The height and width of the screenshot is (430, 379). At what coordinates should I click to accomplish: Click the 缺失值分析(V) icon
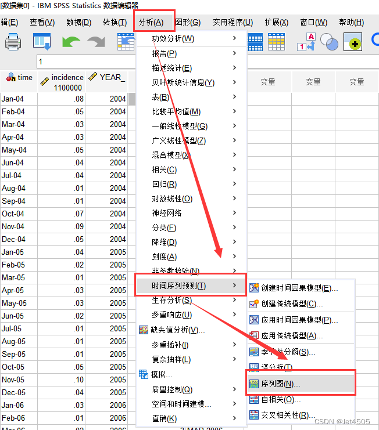(x=144, y=330)
